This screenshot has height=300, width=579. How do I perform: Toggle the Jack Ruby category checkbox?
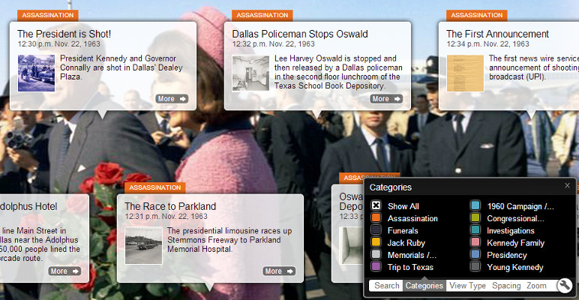[x=376, y=242]
